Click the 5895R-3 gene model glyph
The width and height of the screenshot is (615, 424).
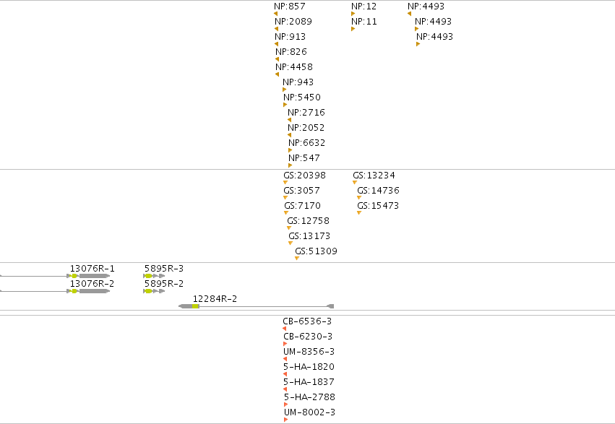(154, 276)
